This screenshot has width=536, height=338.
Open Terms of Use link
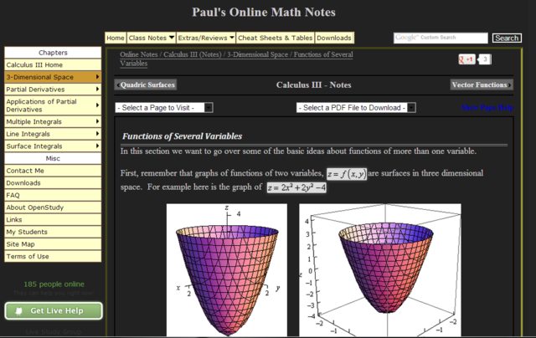53,256
